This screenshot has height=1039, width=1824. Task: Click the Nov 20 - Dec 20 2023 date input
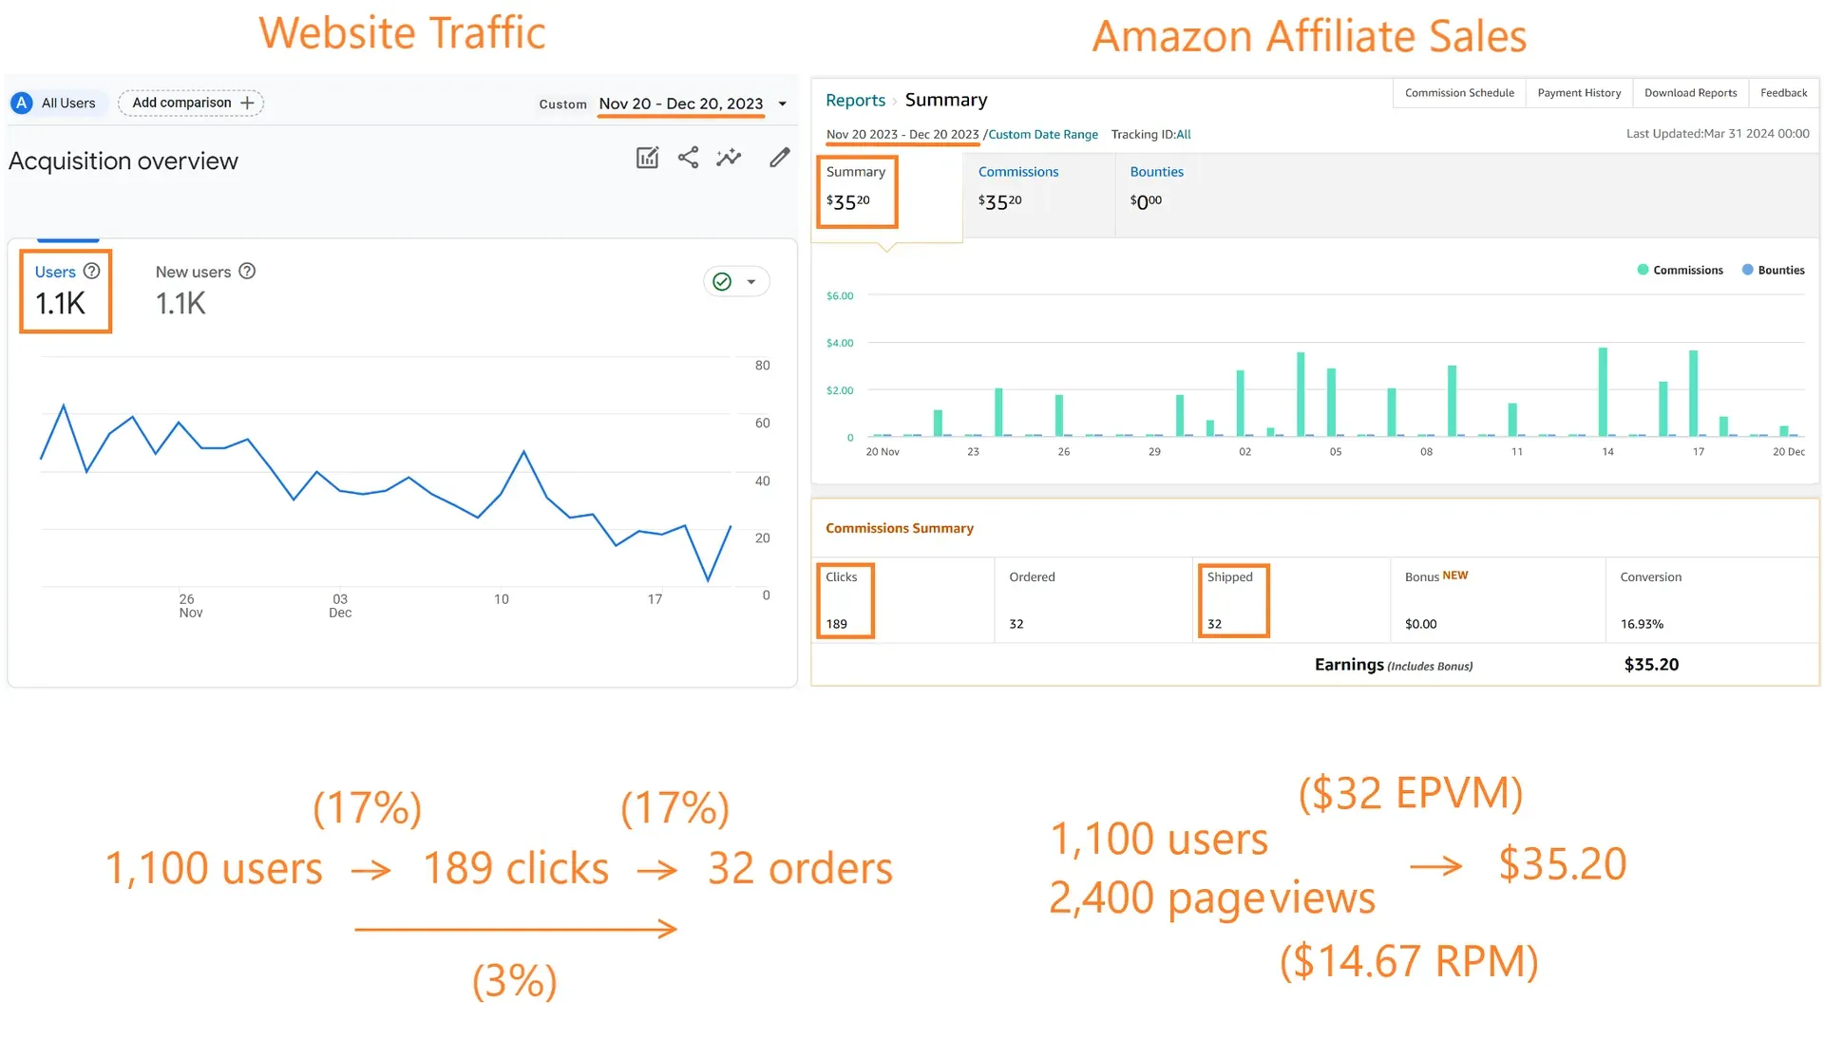pos(903,134)
